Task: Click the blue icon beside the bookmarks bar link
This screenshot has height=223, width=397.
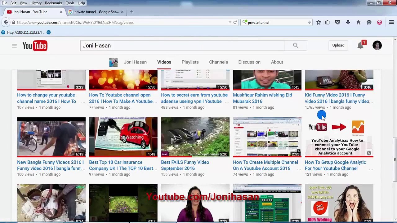Action: pyautogui.click(x=48, y=32)
